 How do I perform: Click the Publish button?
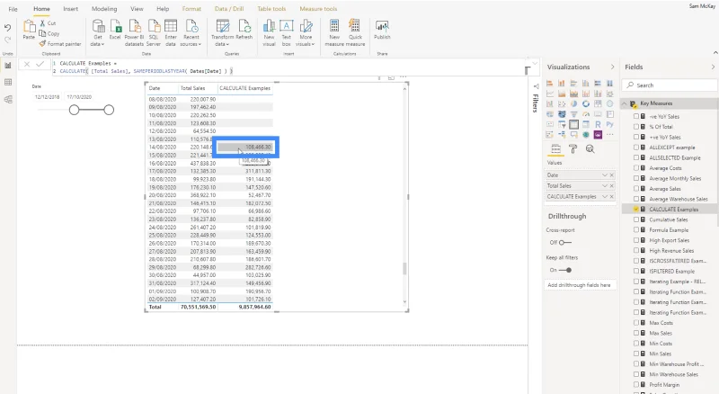(x=382, y=30)
